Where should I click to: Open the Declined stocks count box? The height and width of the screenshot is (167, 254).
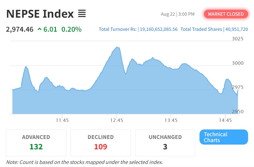click(101, 143)
